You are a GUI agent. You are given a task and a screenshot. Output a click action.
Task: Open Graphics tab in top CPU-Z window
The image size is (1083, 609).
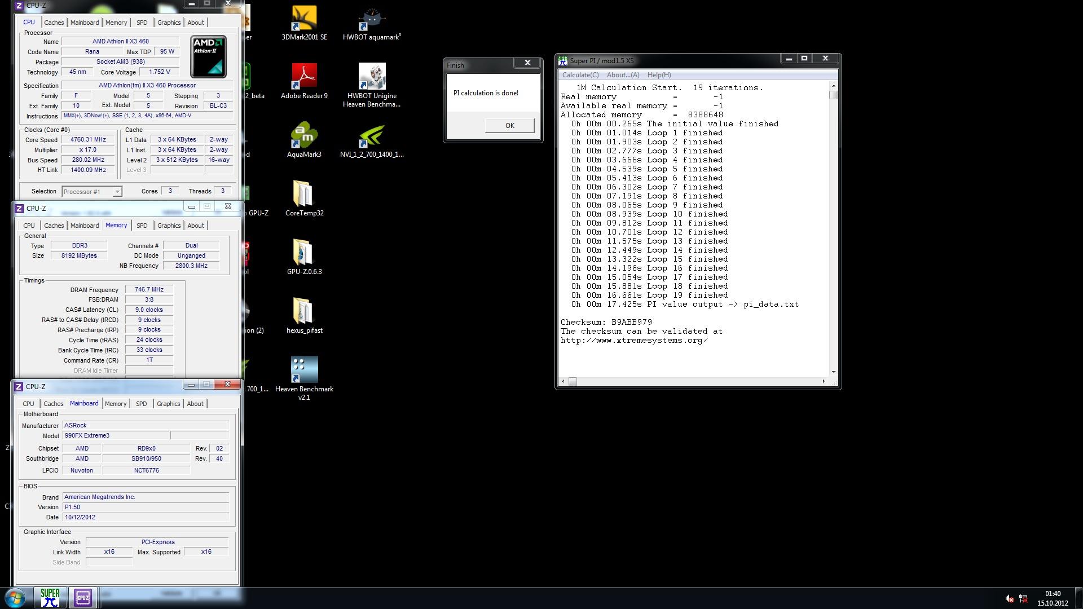[169, 23]
